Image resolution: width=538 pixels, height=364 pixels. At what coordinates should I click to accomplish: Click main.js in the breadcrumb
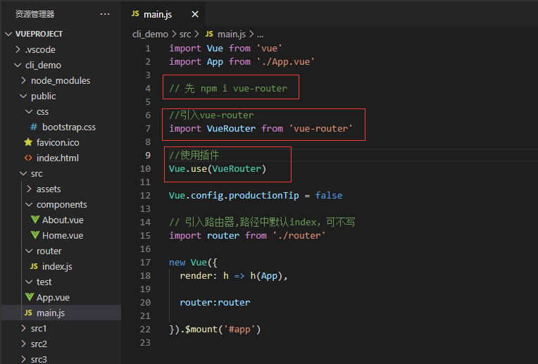[x=232, y=34]
